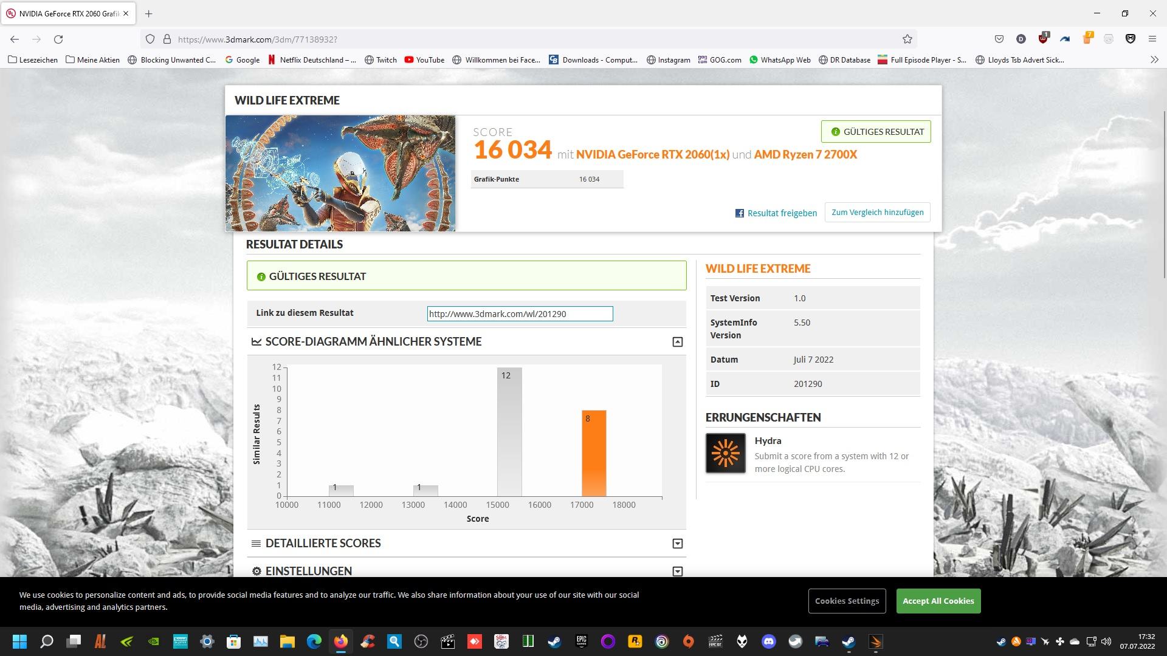
Task: Open the Hydra achievement icon
Action: pos(725,453)
